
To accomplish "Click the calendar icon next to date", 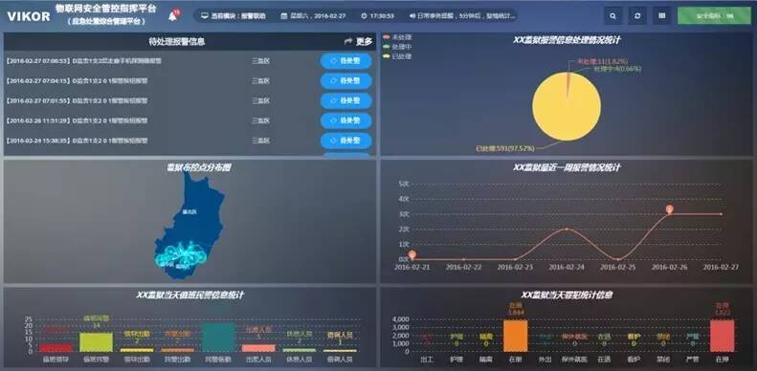I will click(284, 16).
